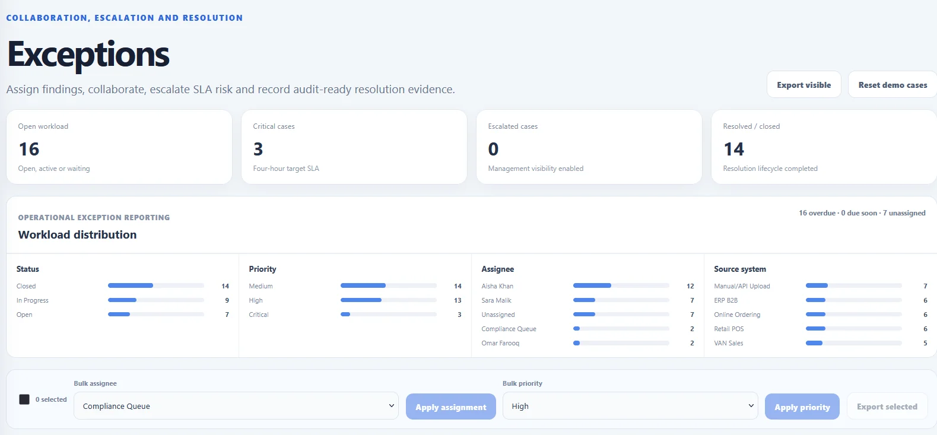Reset demo cases
This screenshot has width=937, height=435.
tap(892, 85)
